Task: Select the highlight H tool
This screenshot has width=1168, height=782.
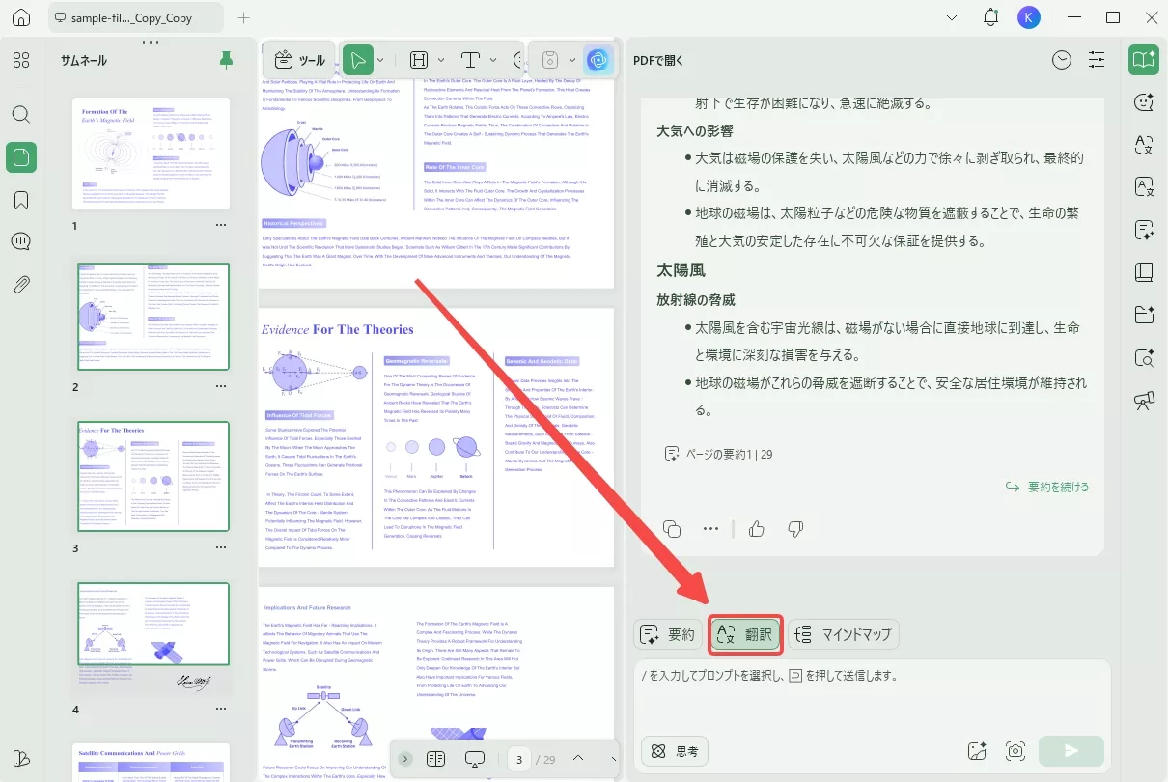Action: coord(420,60)
